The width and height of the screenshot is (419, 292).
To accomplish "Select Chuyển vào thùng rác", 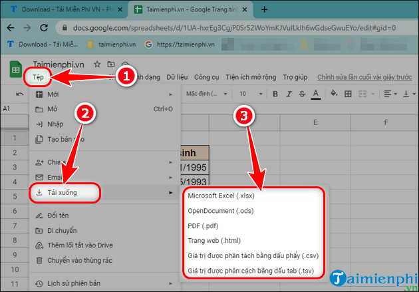I will (x=105, y=260).
